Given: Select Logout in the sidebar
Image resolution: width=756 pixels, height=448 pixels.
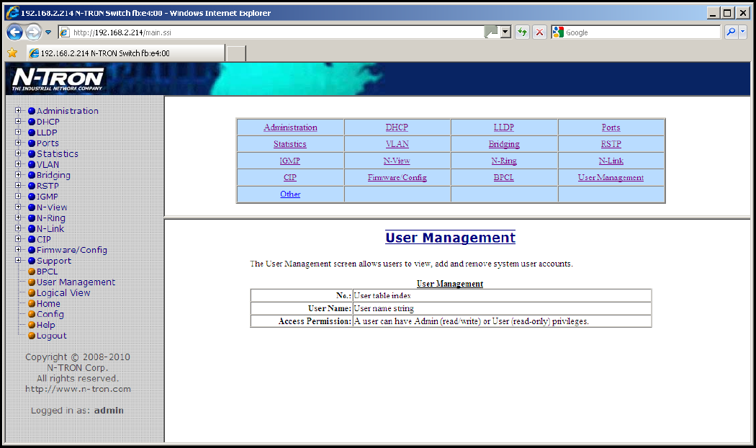Looking at the screenshot, I should click(52, 336).
